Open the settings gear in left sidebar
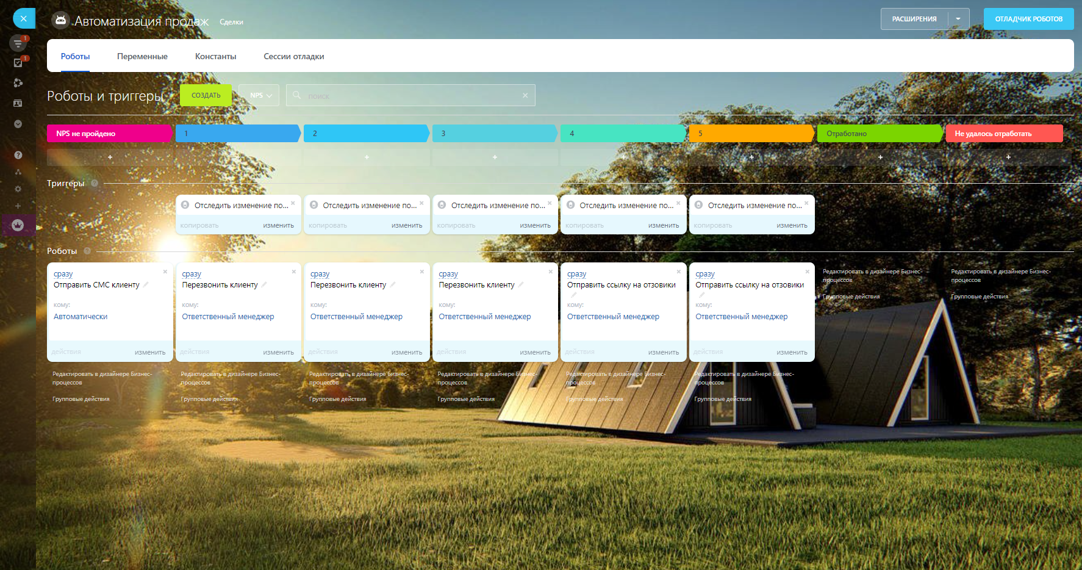Viewport: 1082px width, 570px height. coord(18,189)
